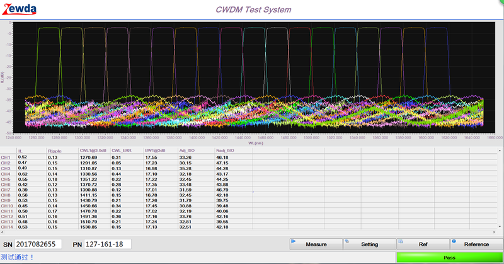Select the CH10 row label
Image resolution: width=504 pixels, height=264 pixels.
point(7,206)
